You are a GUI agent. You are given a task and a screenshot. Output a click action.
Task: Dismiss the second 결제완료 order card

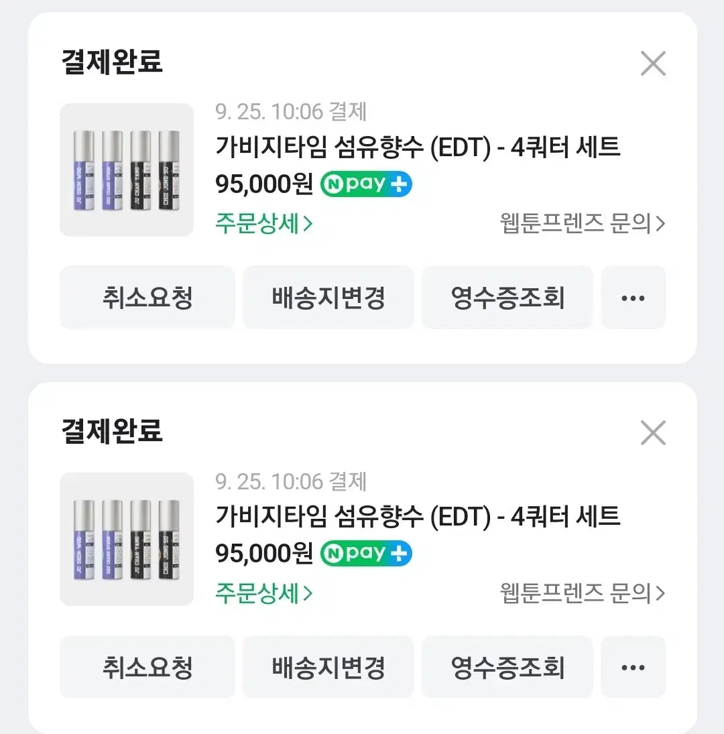click(653, 433)
